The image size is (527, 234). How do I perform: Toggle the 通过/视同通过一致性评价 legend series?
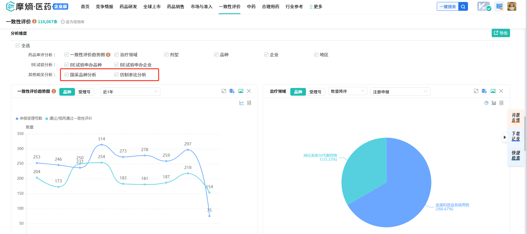tap(69, 118)
